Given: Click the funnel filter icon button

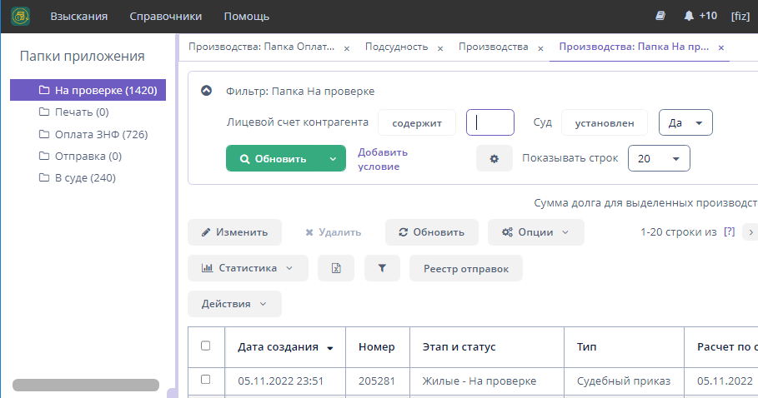Looking at the screenshot, I should (x=382, y=268).
